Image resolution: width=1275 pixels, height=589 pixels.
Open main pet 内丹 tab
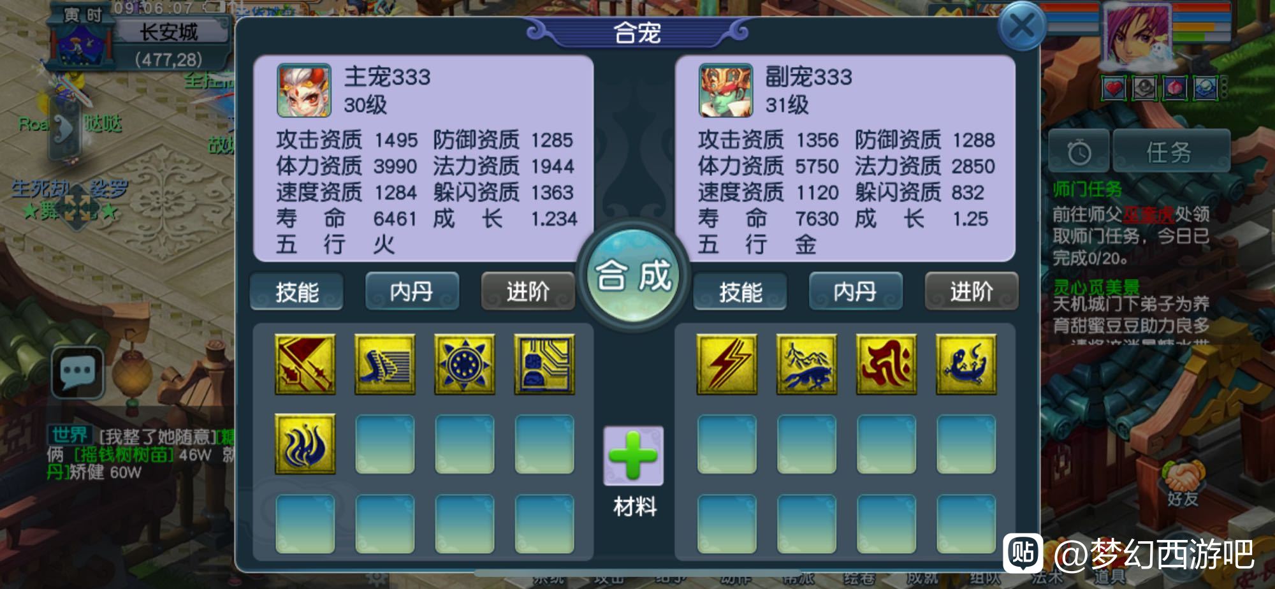click(412, 291)
